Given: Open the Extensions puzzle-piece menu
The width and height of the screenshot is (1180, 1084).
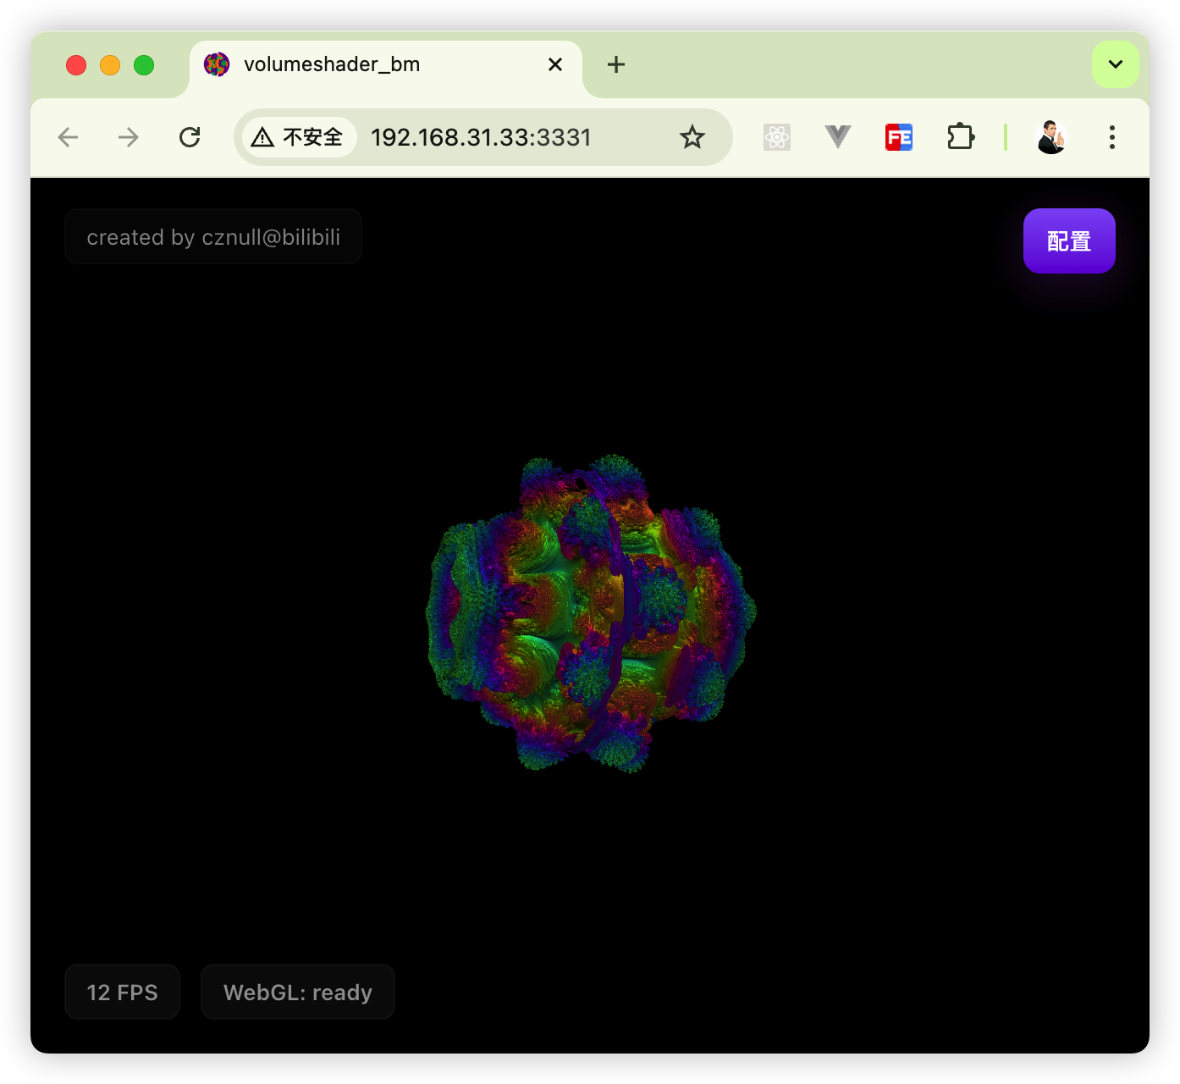Looking at the screenshot, I should tap(960, 137).
